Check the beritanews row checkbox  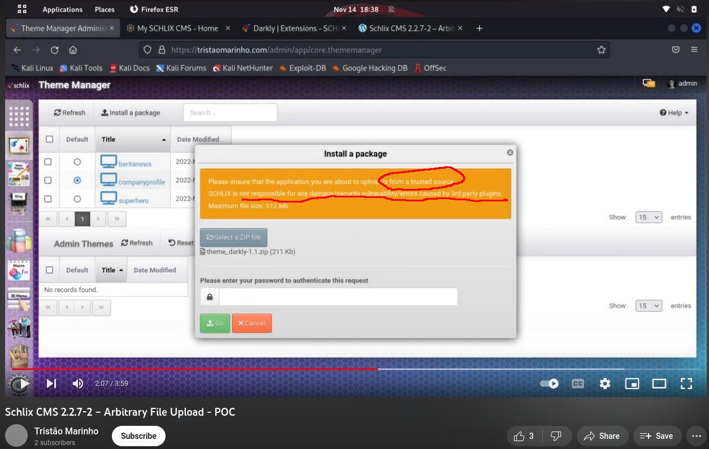(x=48, y=162)
